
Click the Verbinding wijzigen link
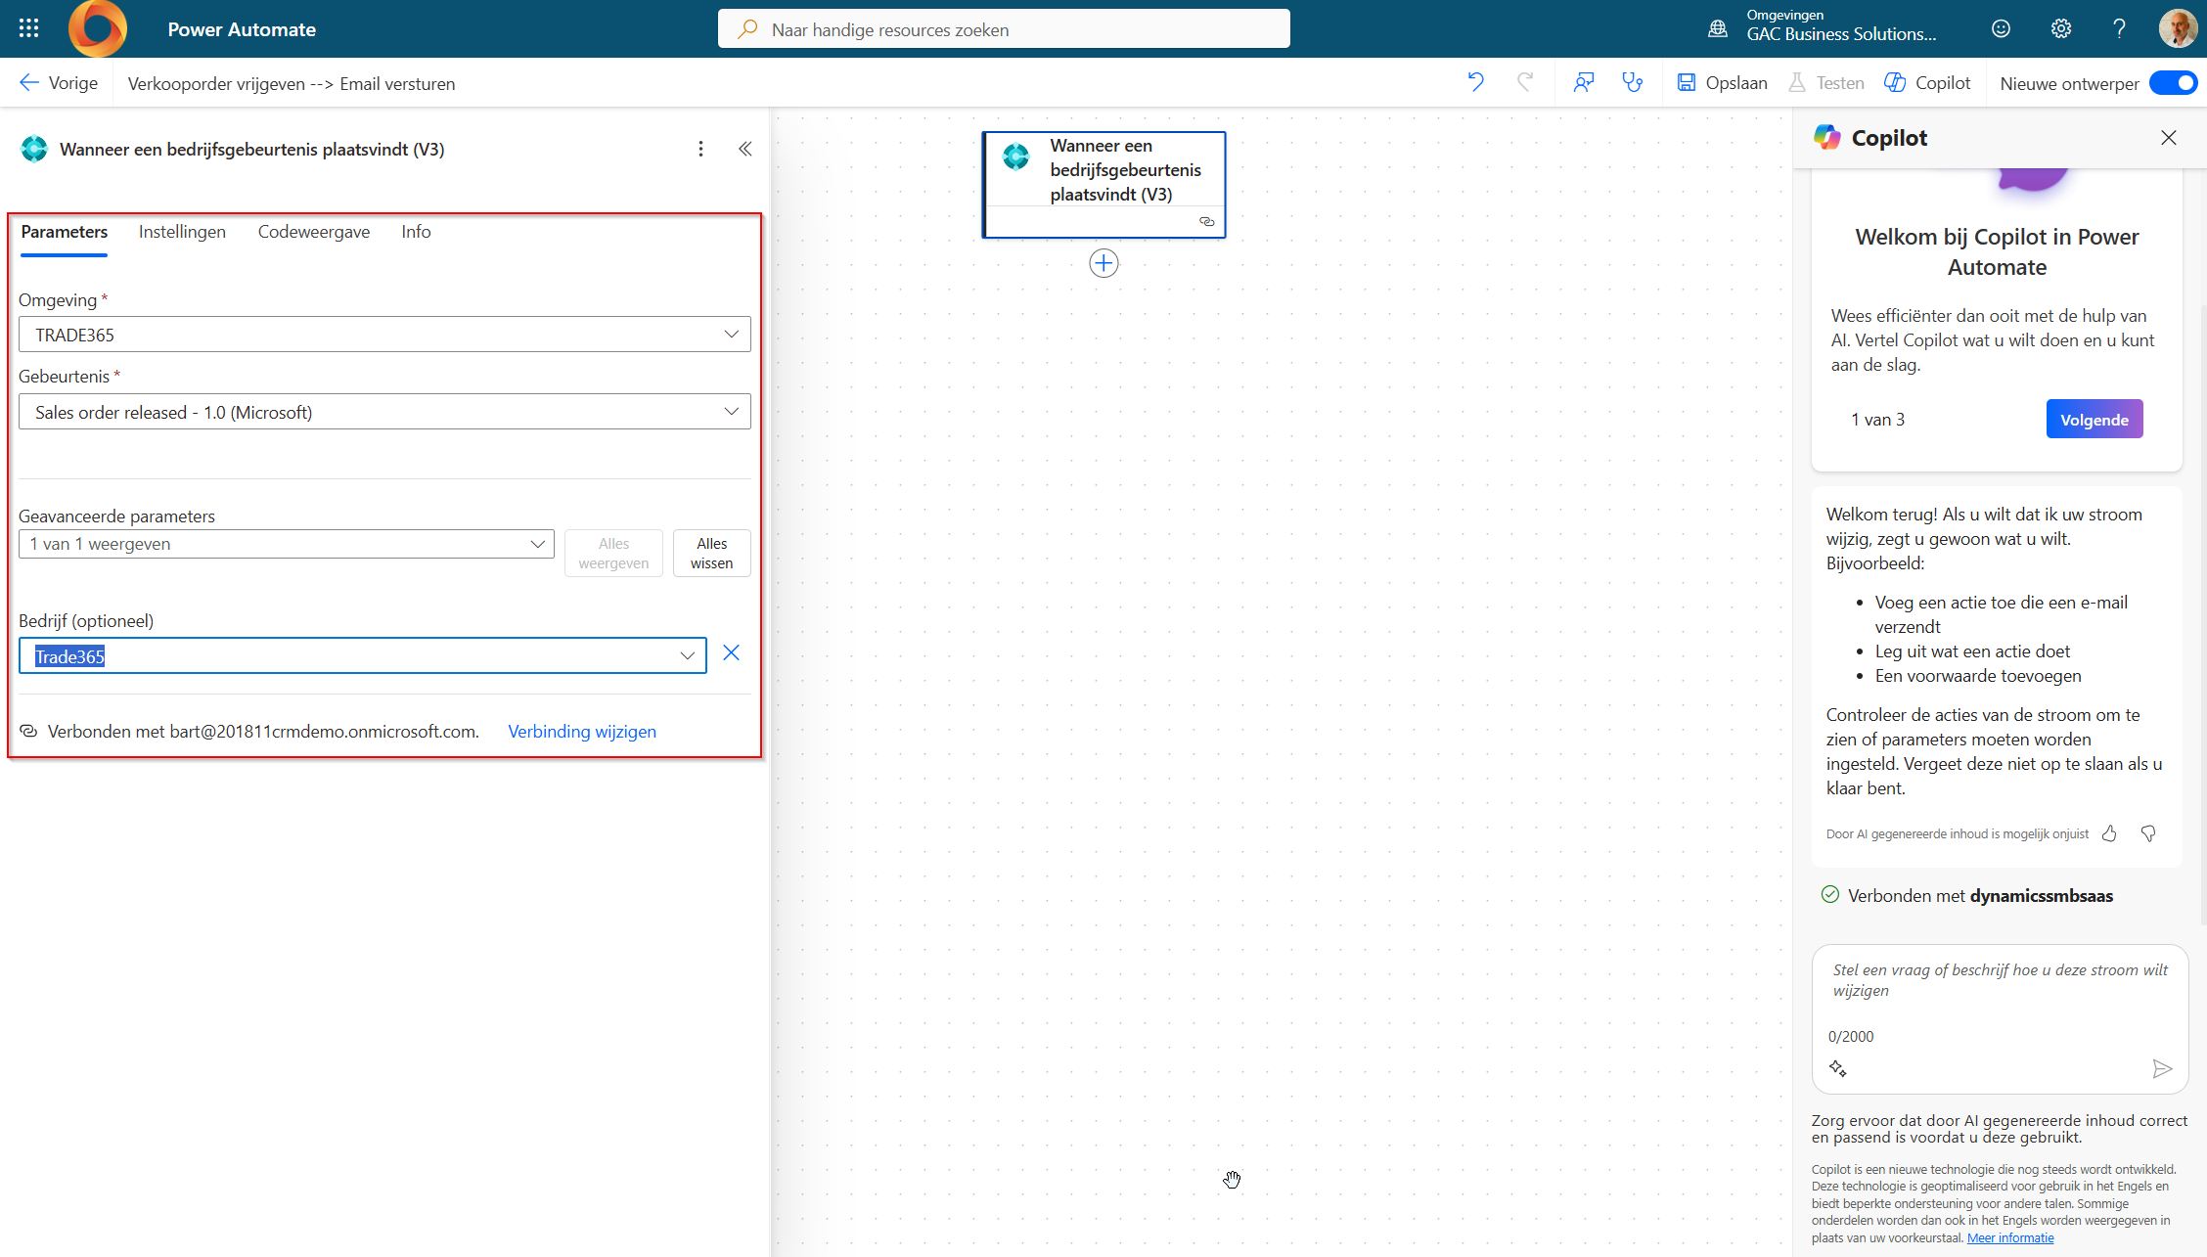(x=582, y=732)
